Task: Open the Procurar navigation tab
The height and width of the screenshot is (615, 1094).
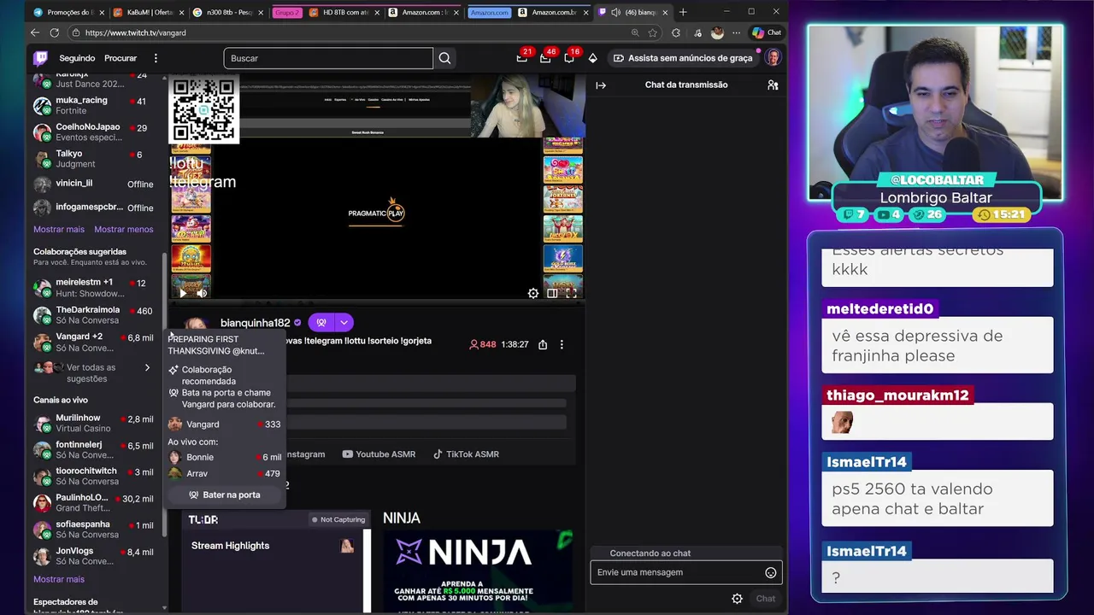Action: click(x=121, y=58)
